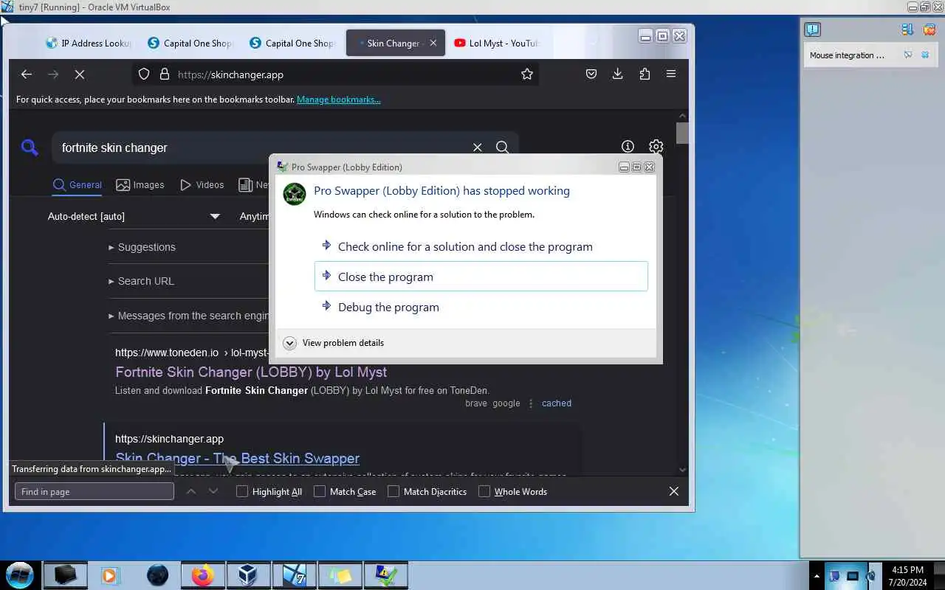The width and height of the screenshot is (945, 590).
Task: Open the extensions puzzle icon
Action: 645,74
